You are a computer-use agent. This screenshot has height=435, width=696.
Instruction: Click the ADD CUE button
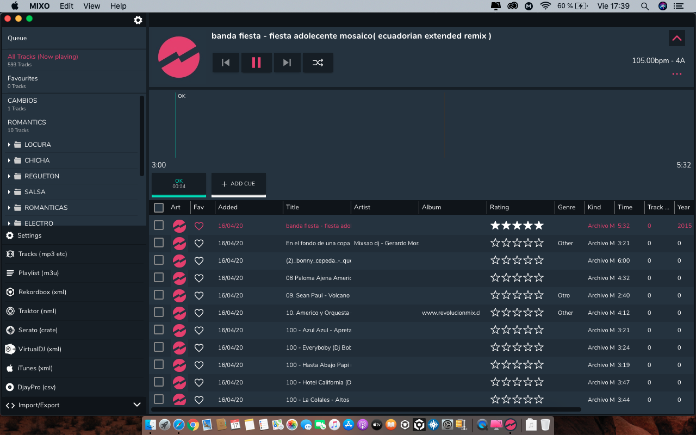click(238, 184)
